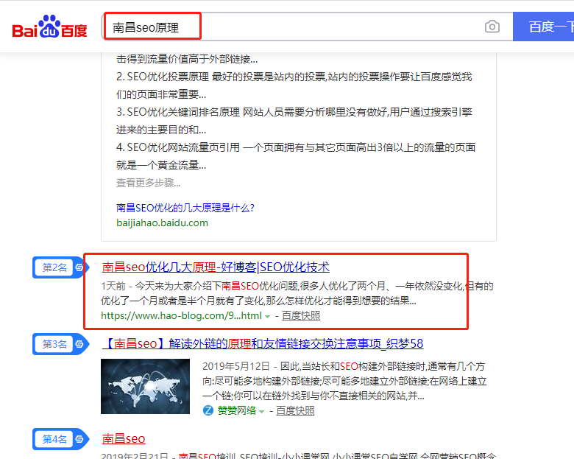The image size is (574, 459).
Task: Click 查看更多步骤... to see more
Action: [148, 183]
